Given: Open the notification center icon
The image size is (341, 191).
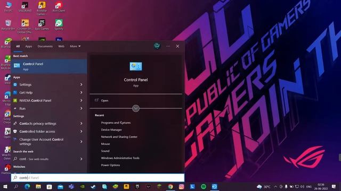Looking at the screenshot, I should 334,186.
